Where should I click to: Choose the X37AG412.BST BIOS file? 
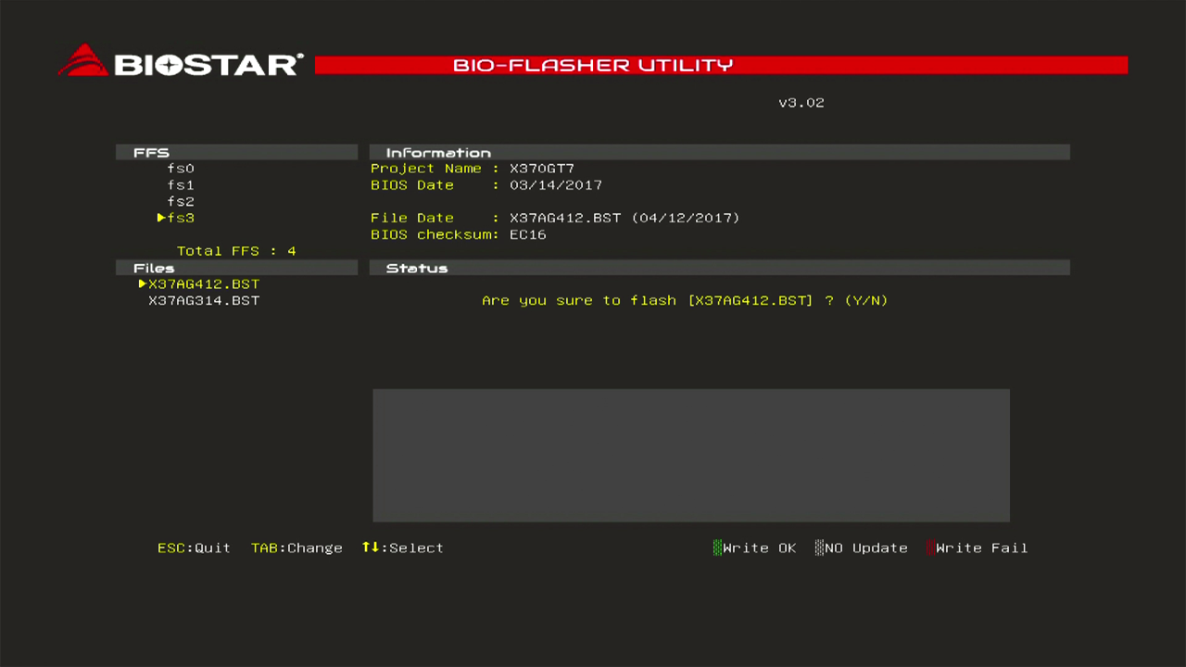[x=204, y=284]
